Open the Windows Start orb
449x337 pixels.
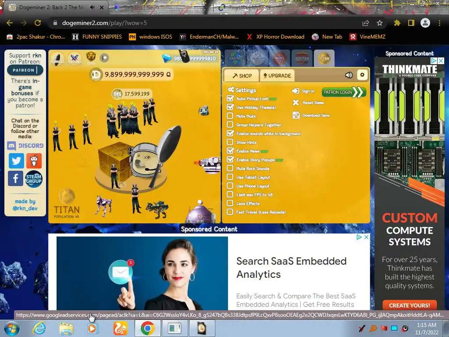11,329
